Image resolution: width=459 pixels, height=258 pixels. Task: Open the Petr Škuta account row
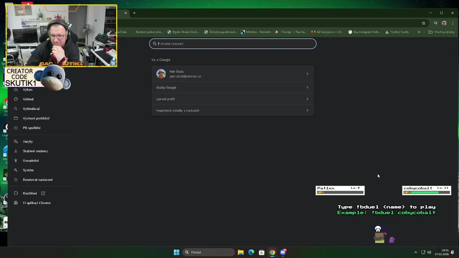(233, 74)
